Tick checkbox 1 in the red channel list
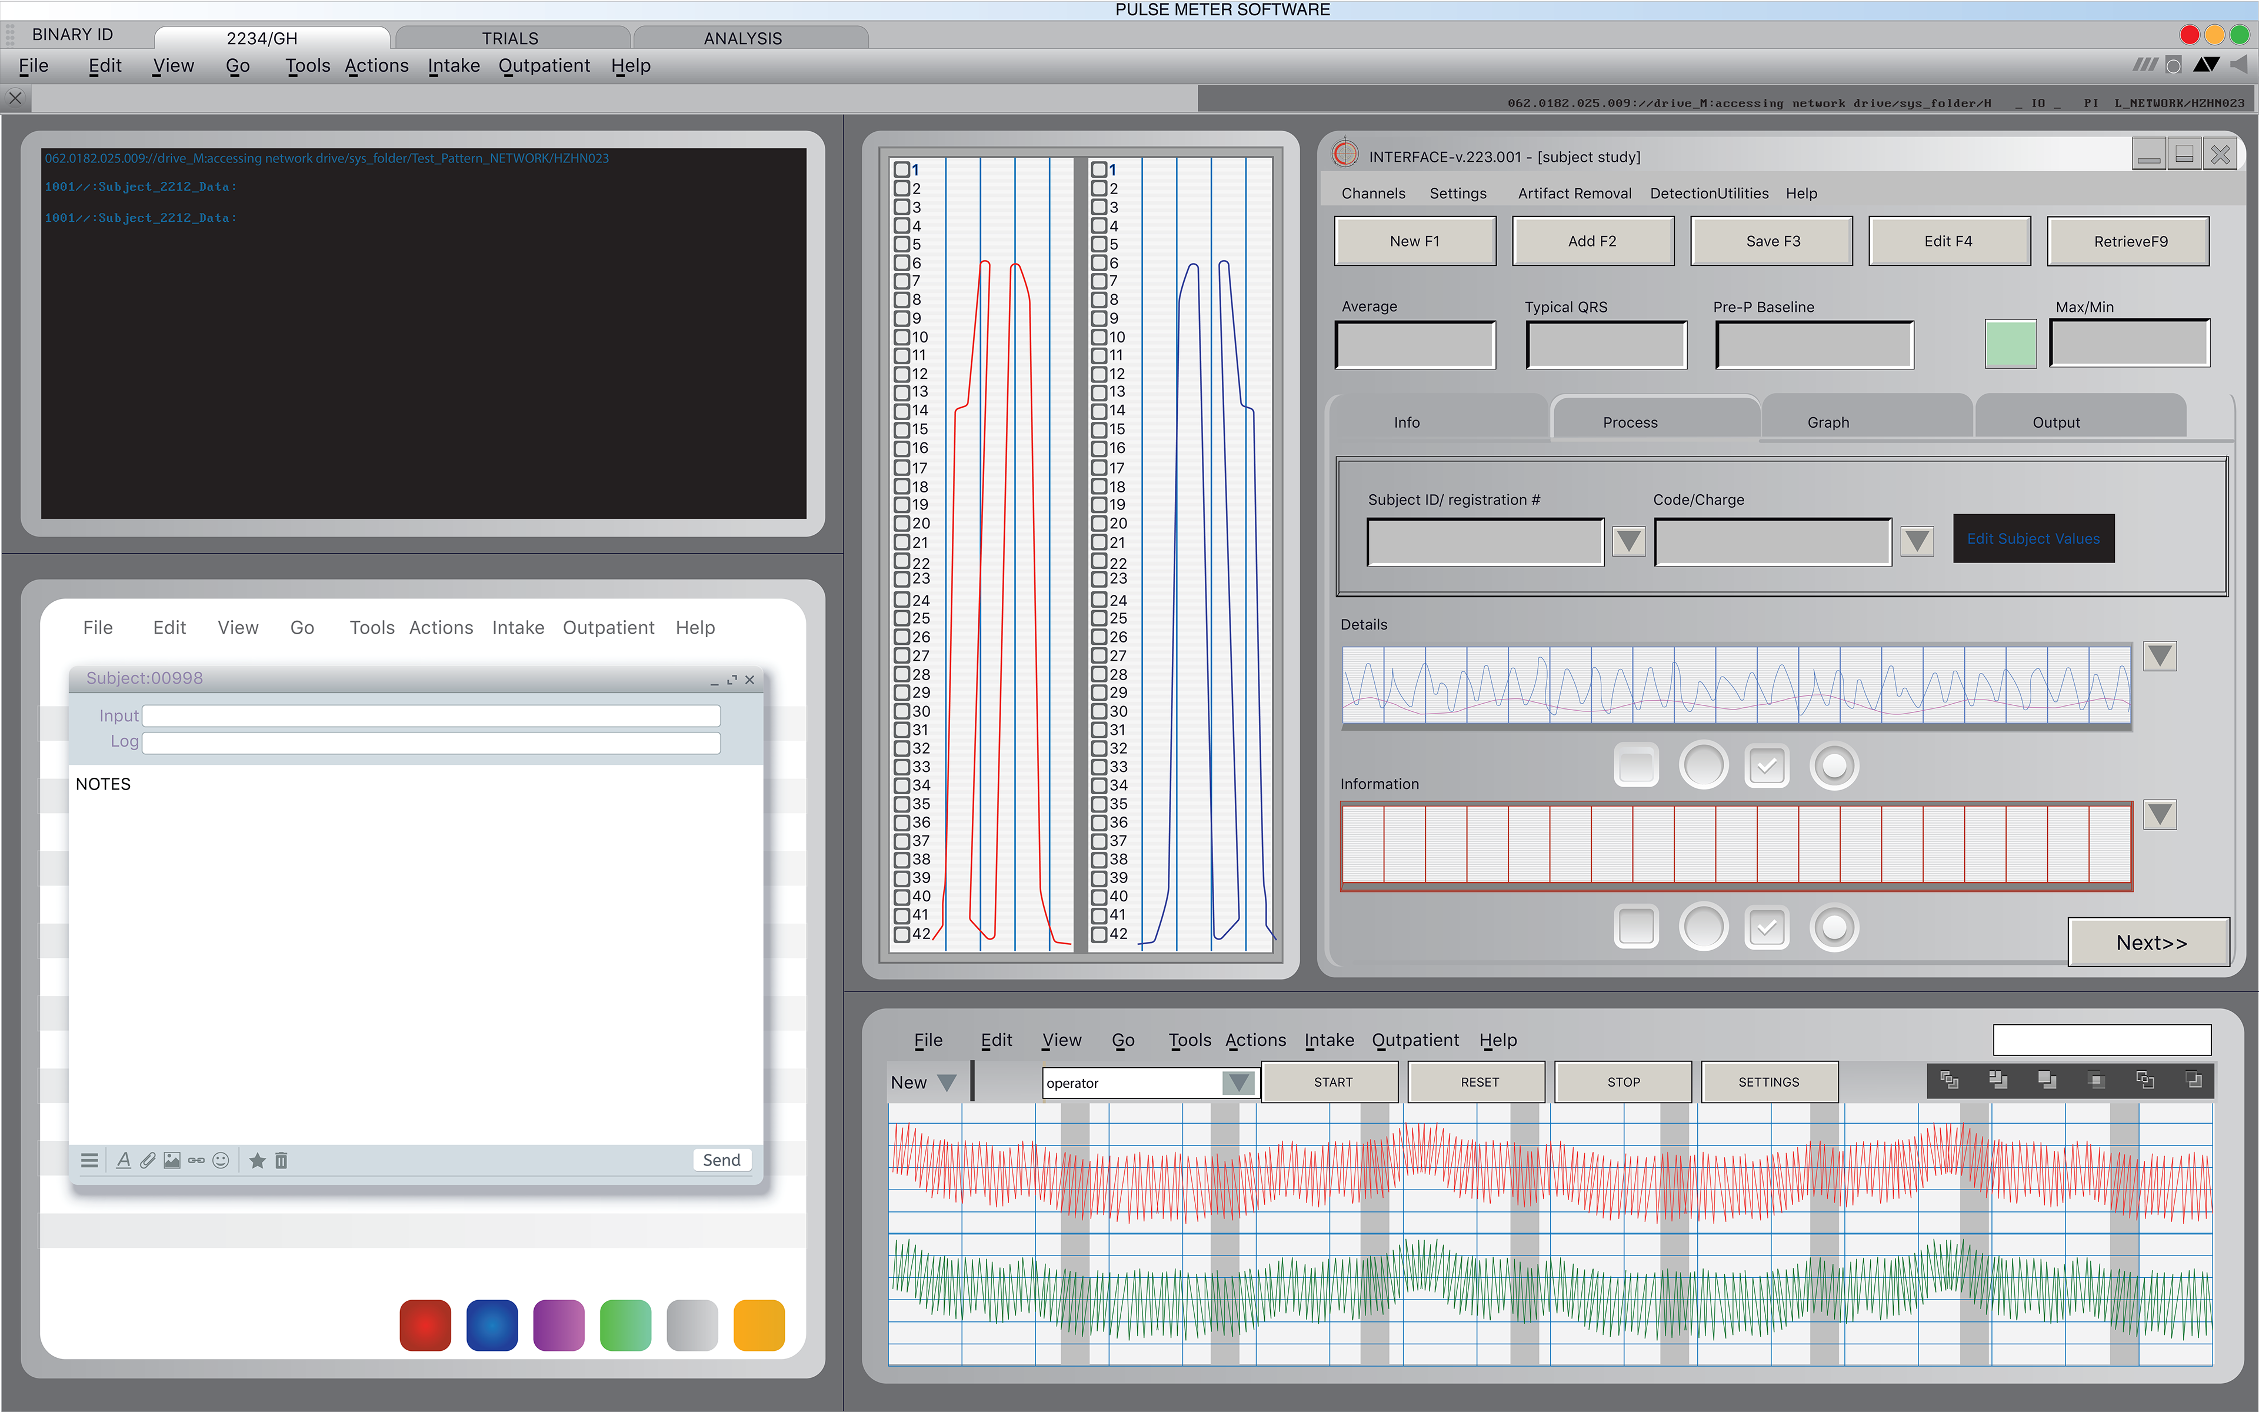This screenshot has width=2259, height=1412. pyautogui.click(x=902, y=169)
